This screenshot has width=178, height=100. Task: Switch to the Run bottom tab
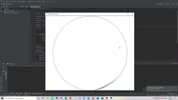tap(5, 94)
